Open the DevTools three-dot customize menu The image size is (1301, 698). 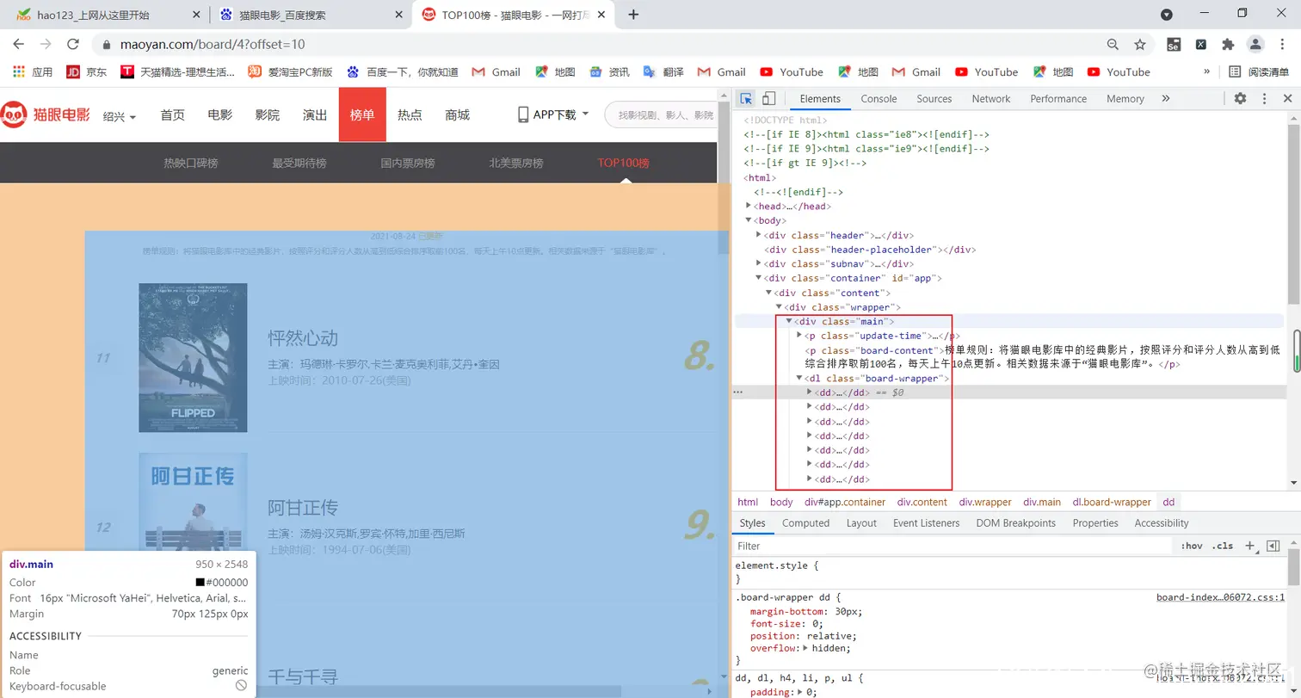click(x=1264, y=98)
